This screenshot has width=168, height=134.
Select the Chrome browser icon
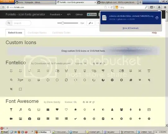click(x=112, y=80)
